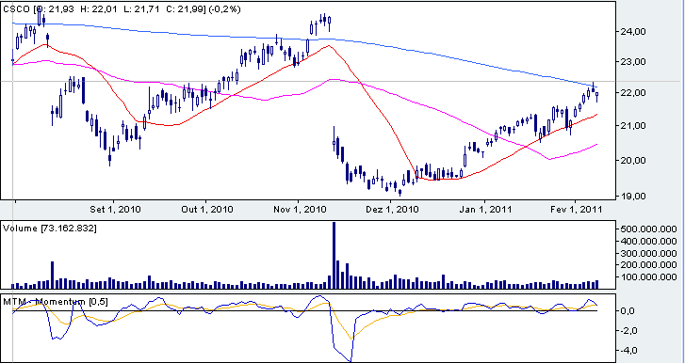Click the 19,00 price axis label

[x=634, y=197]
